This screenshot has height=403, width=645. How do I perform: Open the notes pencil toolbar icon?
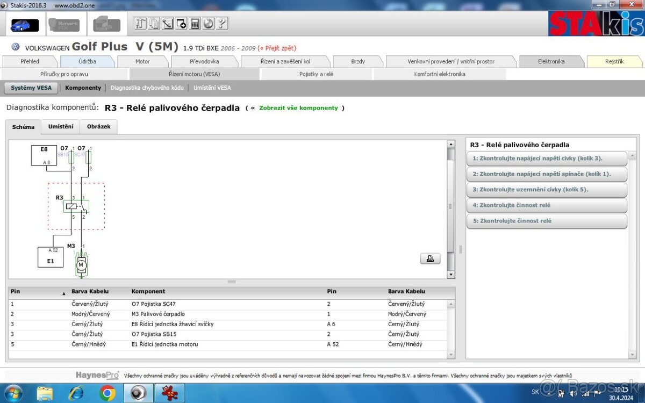(168, 24)
